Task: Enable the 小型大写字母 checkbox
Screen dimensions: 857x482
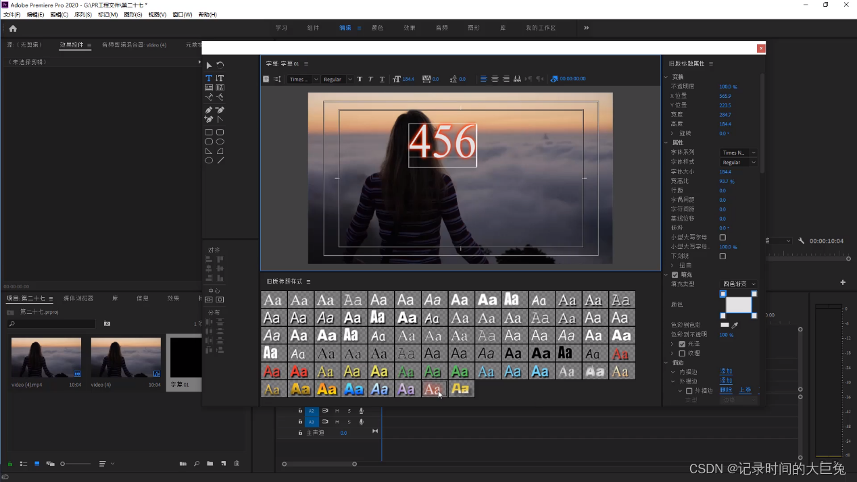Action: point(723,238)
